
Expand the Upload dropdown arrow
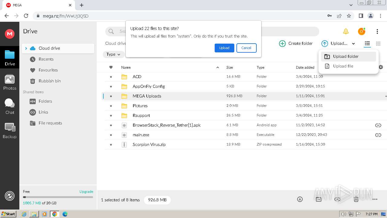pyautogui.click(x=353, y=44)
